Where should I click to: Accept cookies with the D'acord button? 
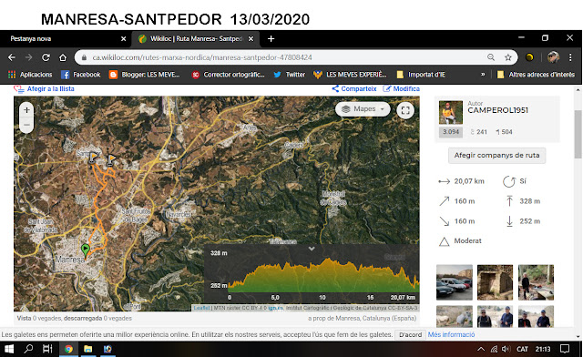point(411,335)
